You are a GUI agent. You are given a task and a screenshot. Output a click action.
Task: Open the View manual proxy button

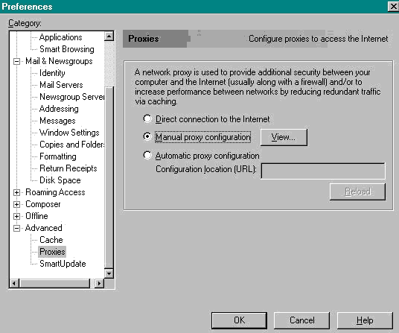(284, 137)
